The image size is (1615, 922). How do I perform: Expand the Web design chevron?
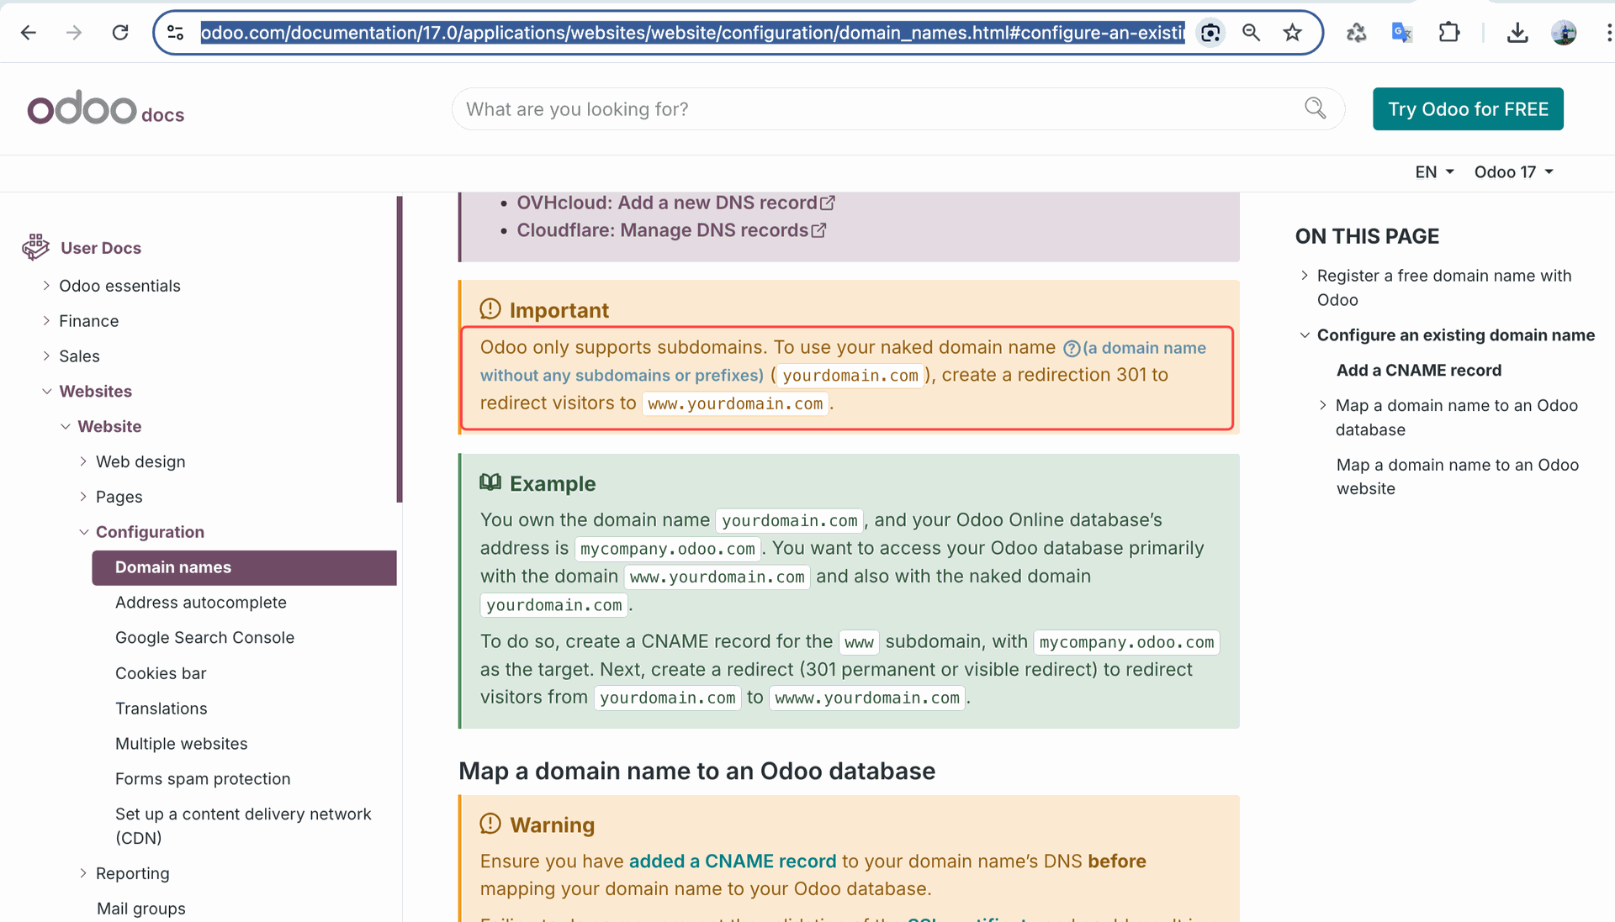[x=83, y=461]
